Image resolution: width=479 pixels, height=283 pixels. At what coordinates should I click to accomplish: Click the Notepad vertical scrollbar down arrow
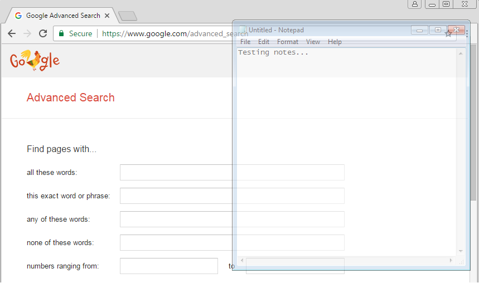point(461,251)
